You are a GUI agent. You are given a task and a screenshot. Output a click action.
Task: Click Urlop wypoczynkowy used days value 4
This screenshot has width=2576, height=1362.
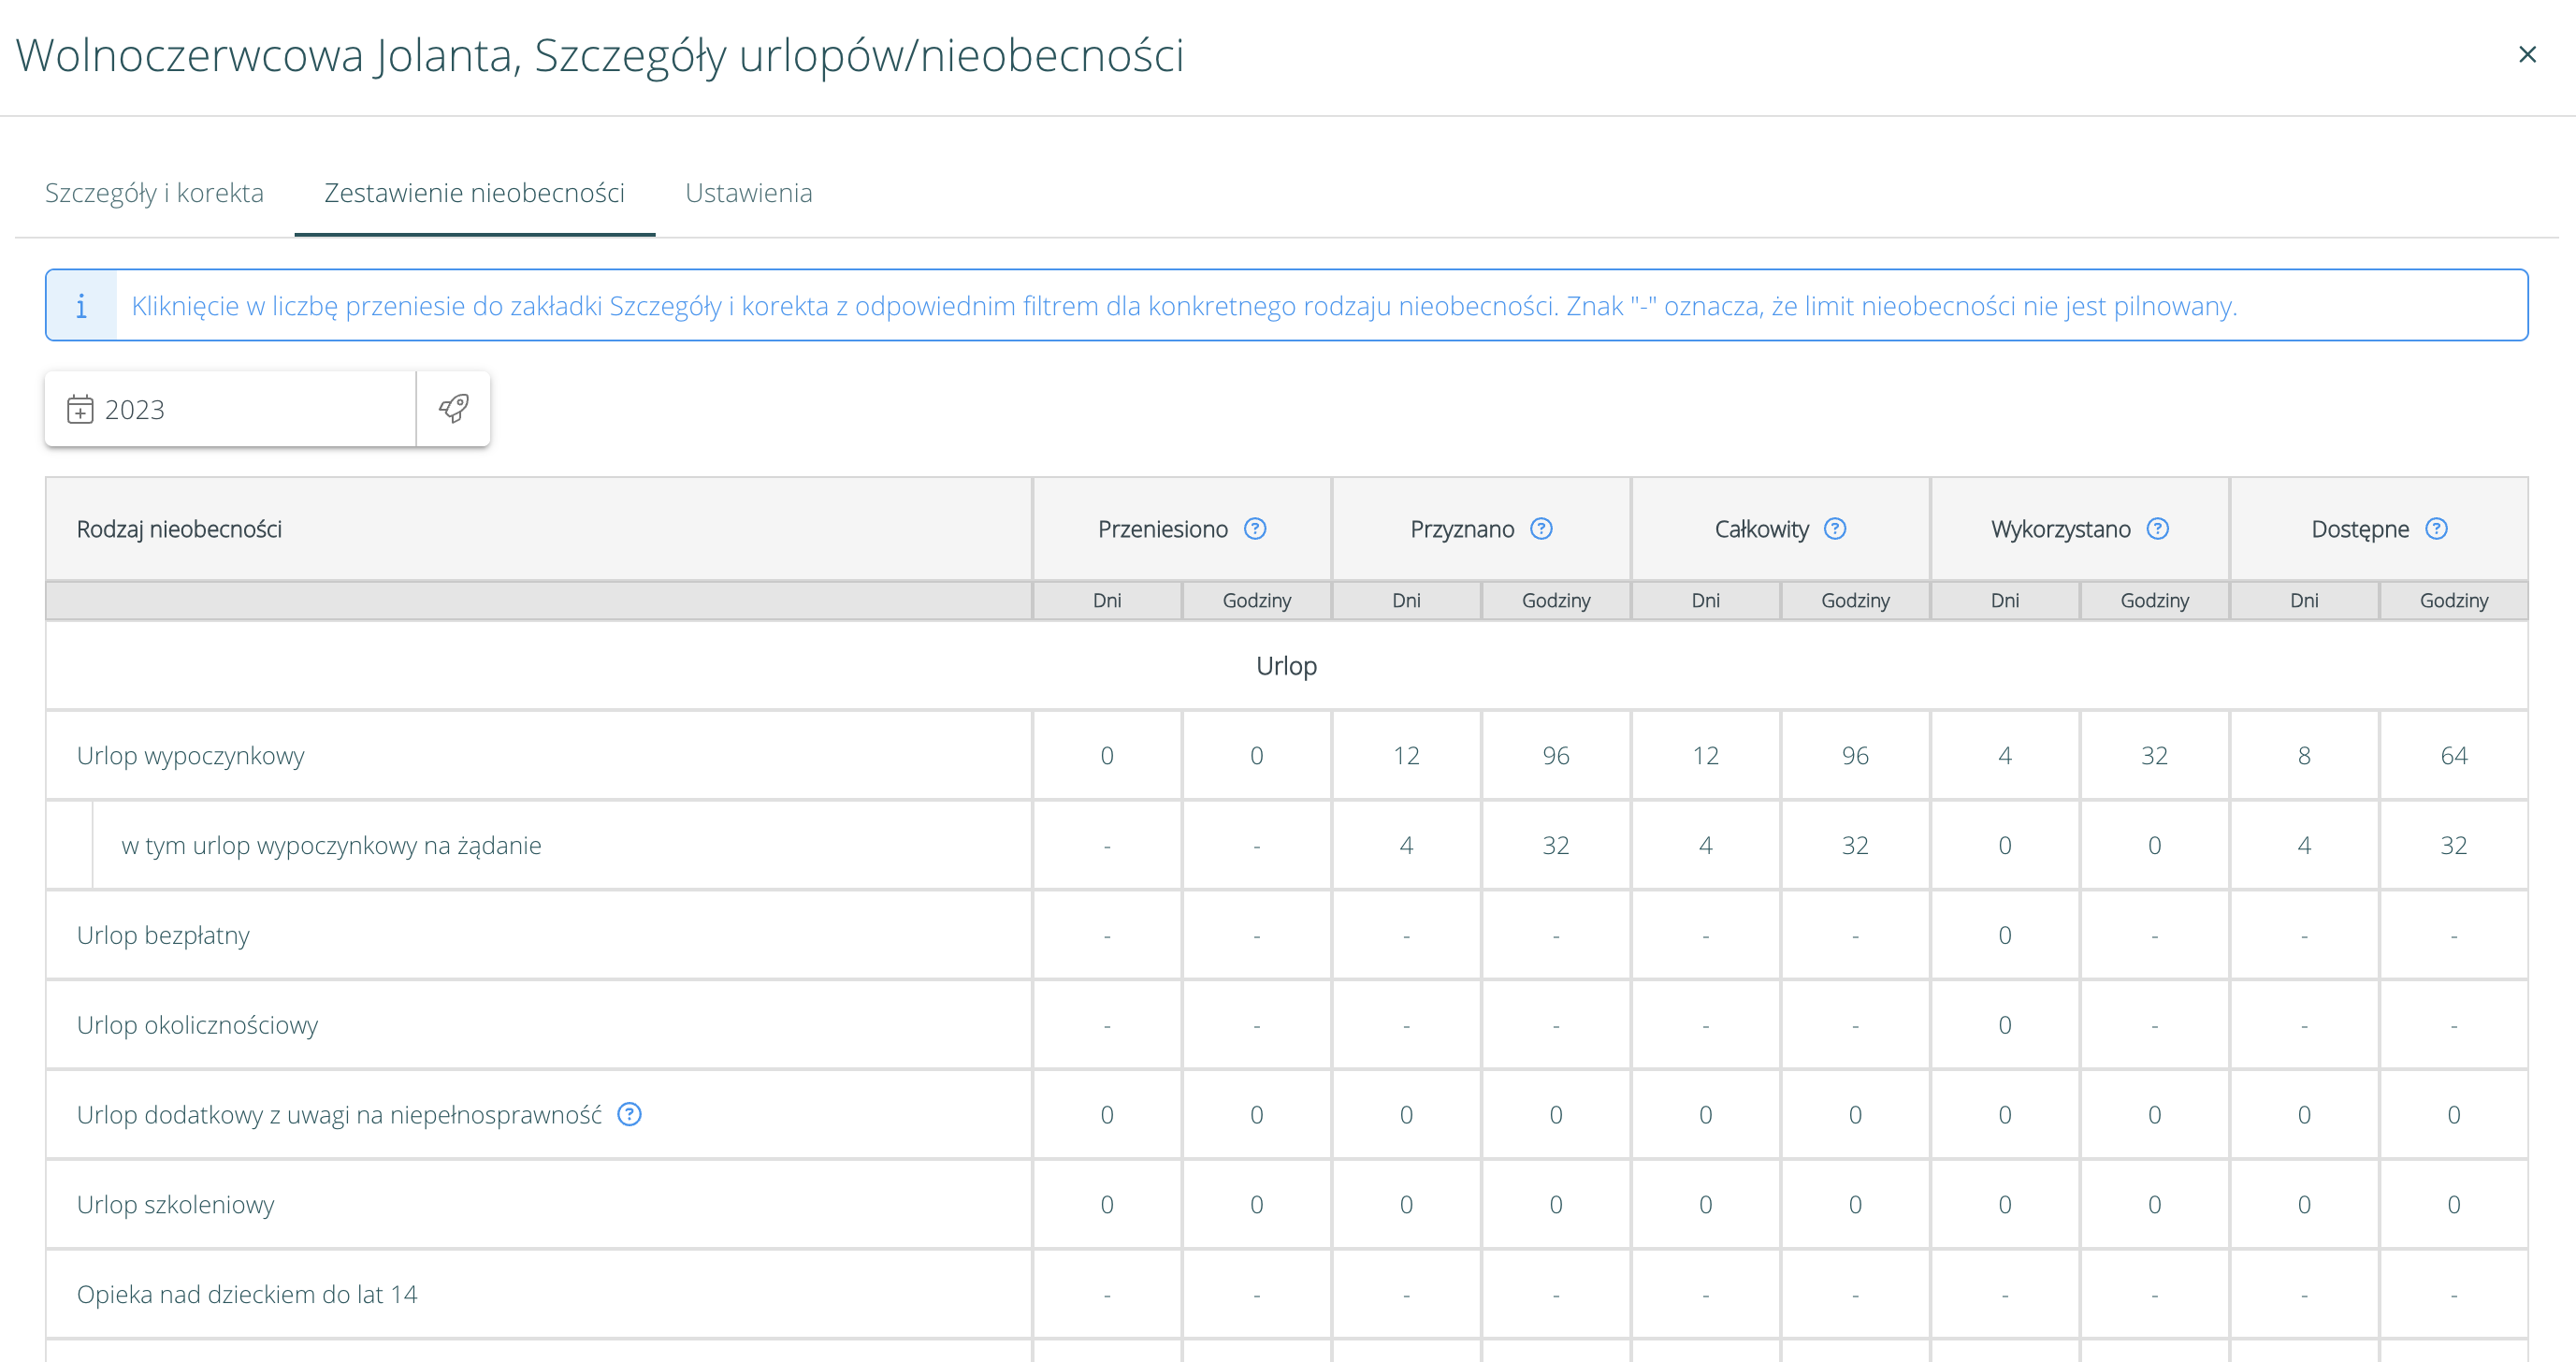coord(2004,756)
